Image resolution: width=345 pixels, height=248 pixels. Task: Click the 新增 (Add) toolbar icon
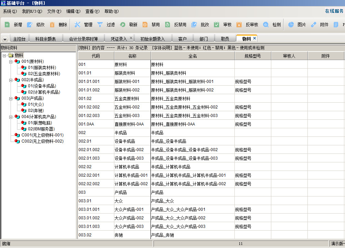(7, 25)
